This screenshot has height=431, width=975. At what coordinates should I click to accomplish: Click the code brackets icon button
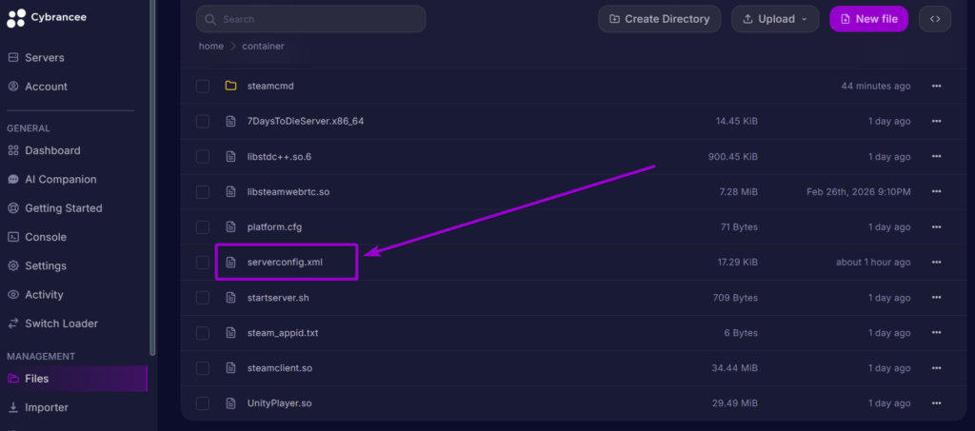(935, 19)
